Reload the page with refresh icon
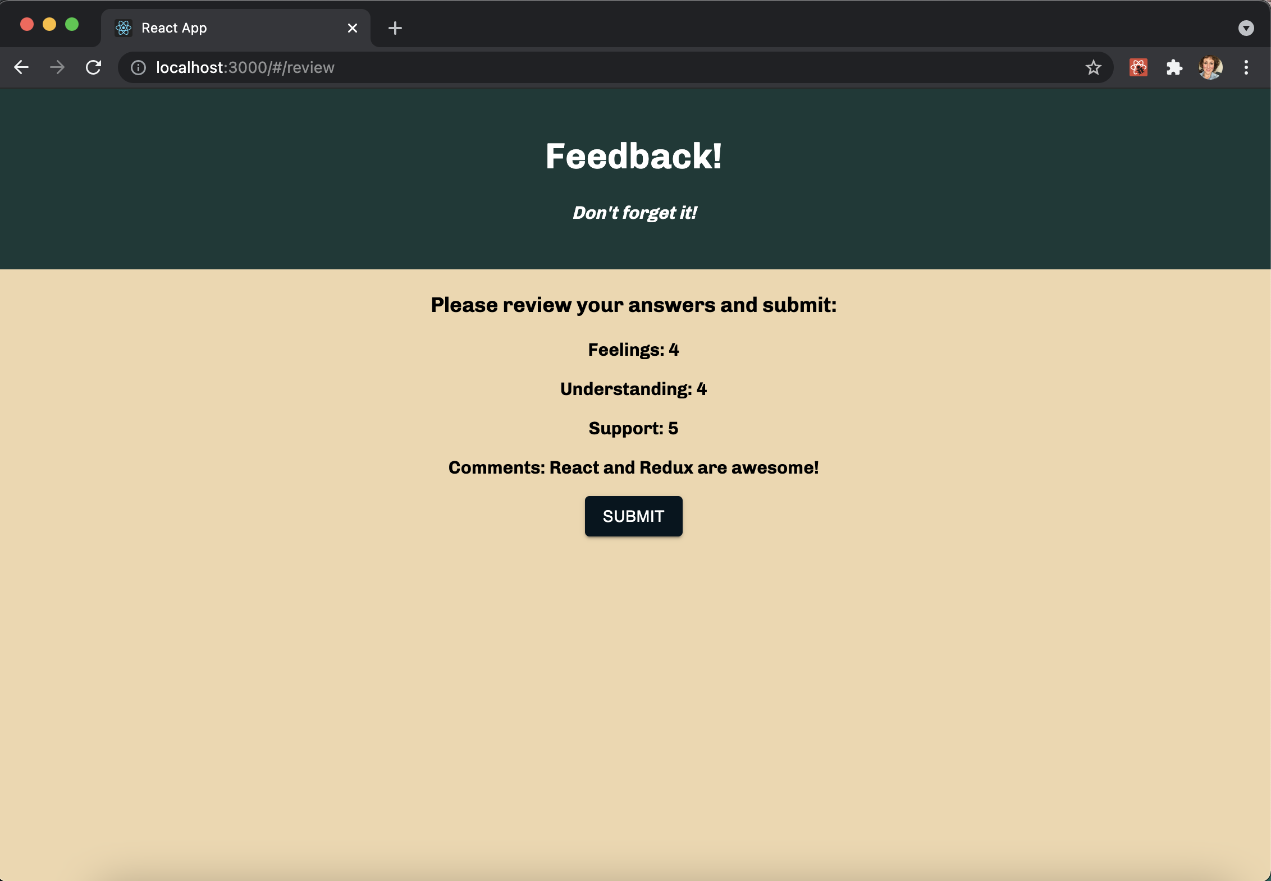This screenshot has width=1271, height=881. pos(94,67)
